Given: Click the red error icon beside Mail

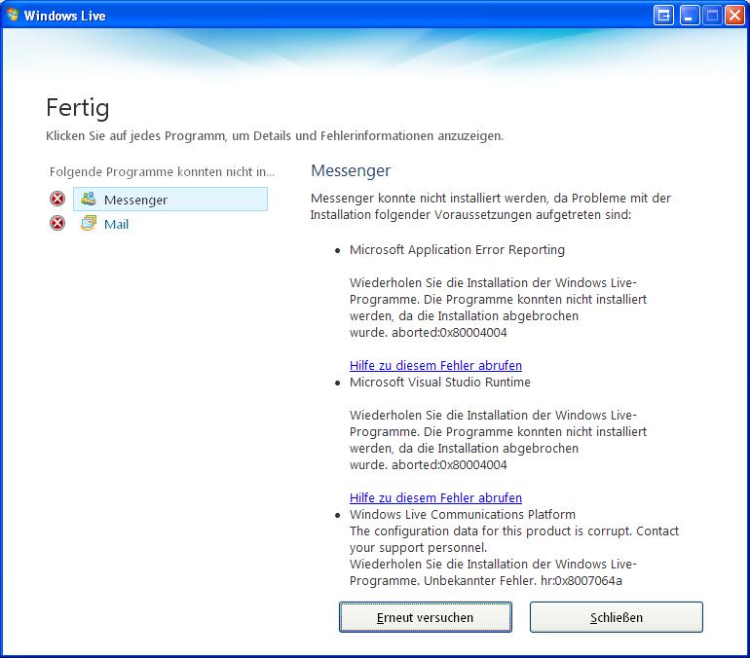Looking at the screenshot, I should (x=57, y=223).
